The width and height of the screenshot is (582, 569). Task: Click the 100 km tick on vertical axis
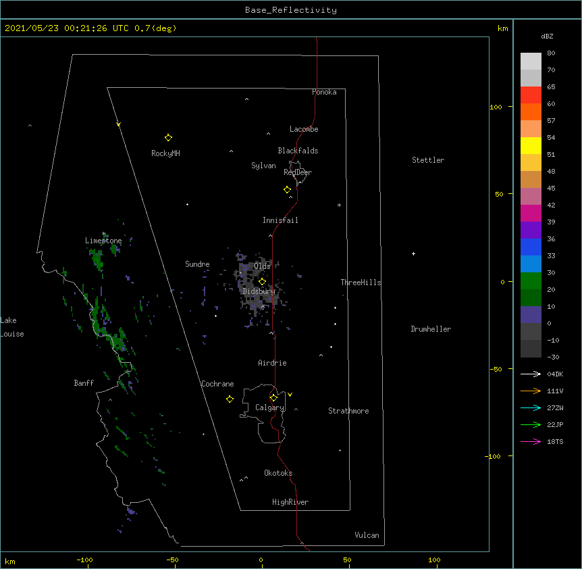point(496,107)
